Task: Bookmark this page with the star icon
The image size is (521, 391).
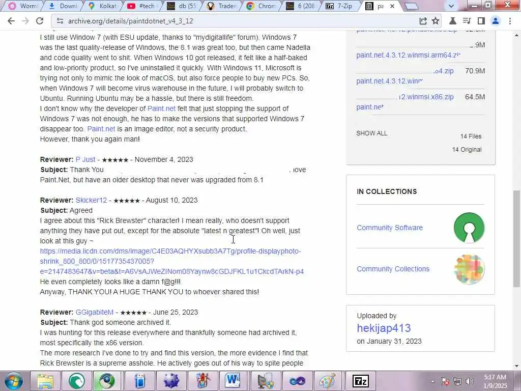Action: pyautogui.click(x=436, y=21)
